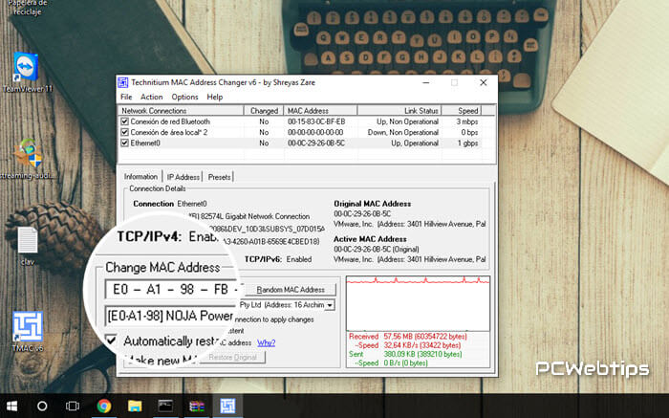Expand the MAC vendor dropdown arrow
Image resolution: width=669 pixels, height=418 pixels.
(330, 305)
